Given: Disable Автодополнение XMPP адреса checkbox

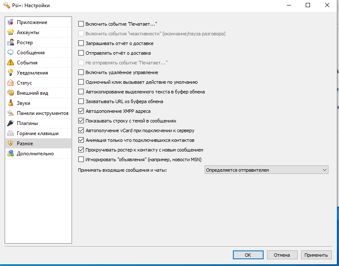Looking at the screenshot, I should 81,111.
